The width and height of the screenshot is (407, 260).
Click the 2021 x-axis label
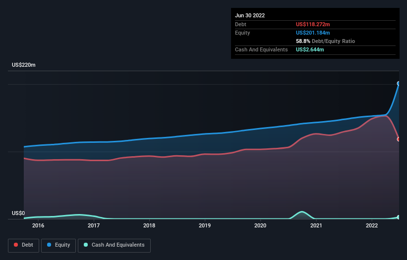click(x=316, y=225)
